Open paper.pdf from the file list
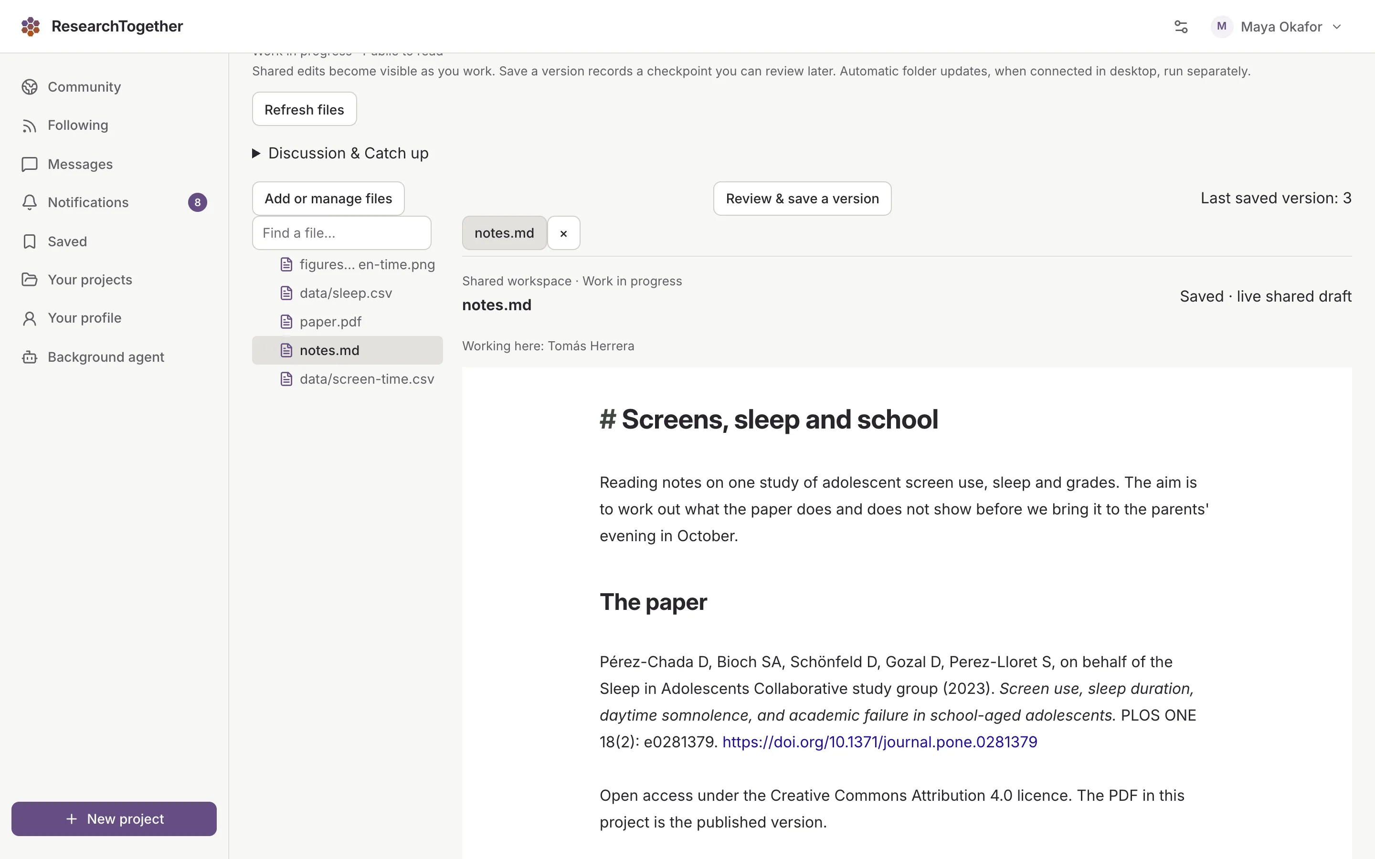 [x=348, y=322]
